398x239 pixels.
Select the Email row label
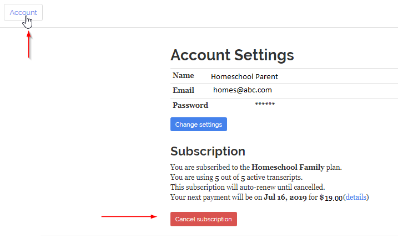click(183, 90)
